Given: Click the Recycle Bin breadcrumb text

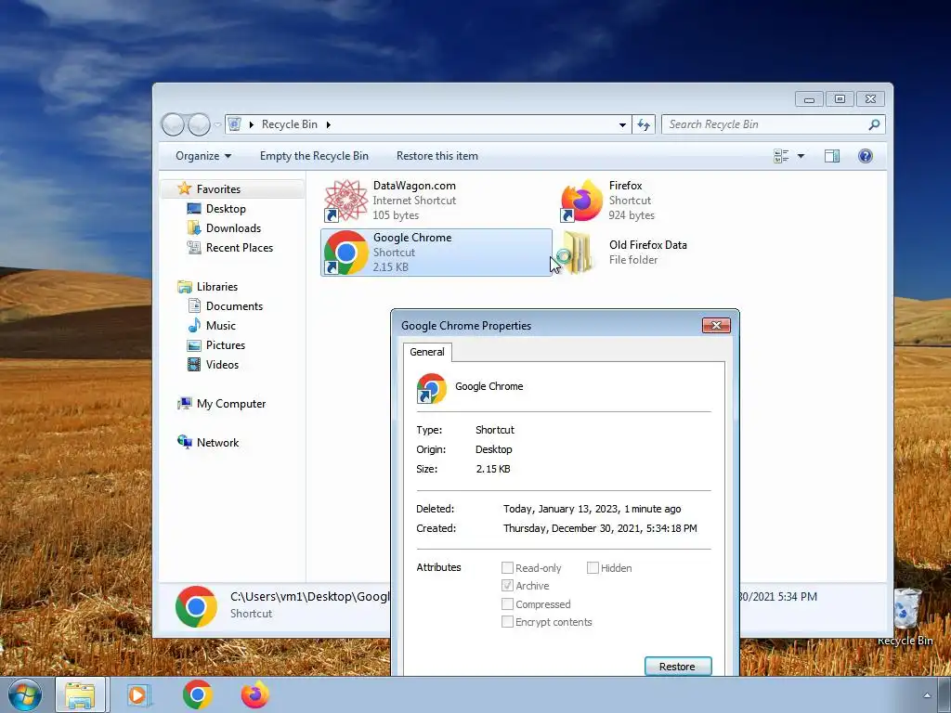Looking at the screenshot, I should click(290, 124).
